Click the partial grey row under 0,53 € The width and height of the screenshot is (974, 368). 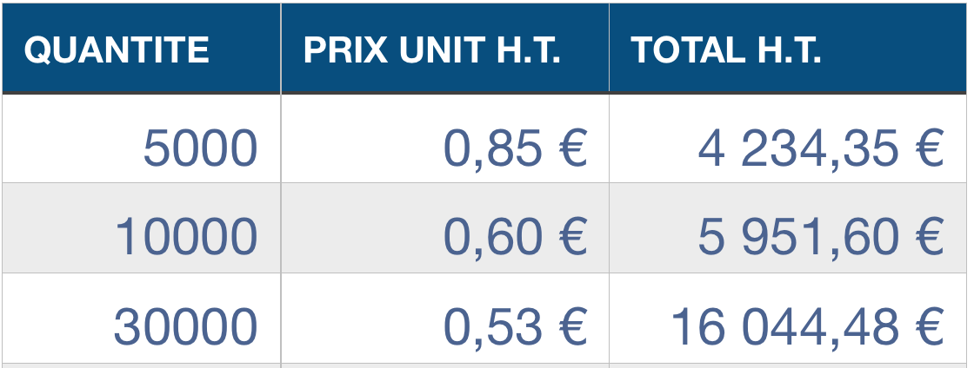coord(444,365)
